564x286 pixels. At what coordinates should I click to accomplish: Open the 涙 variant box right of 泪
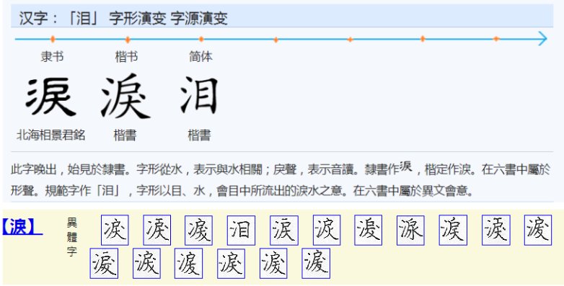pyautogui.click(x=283, y=231)
